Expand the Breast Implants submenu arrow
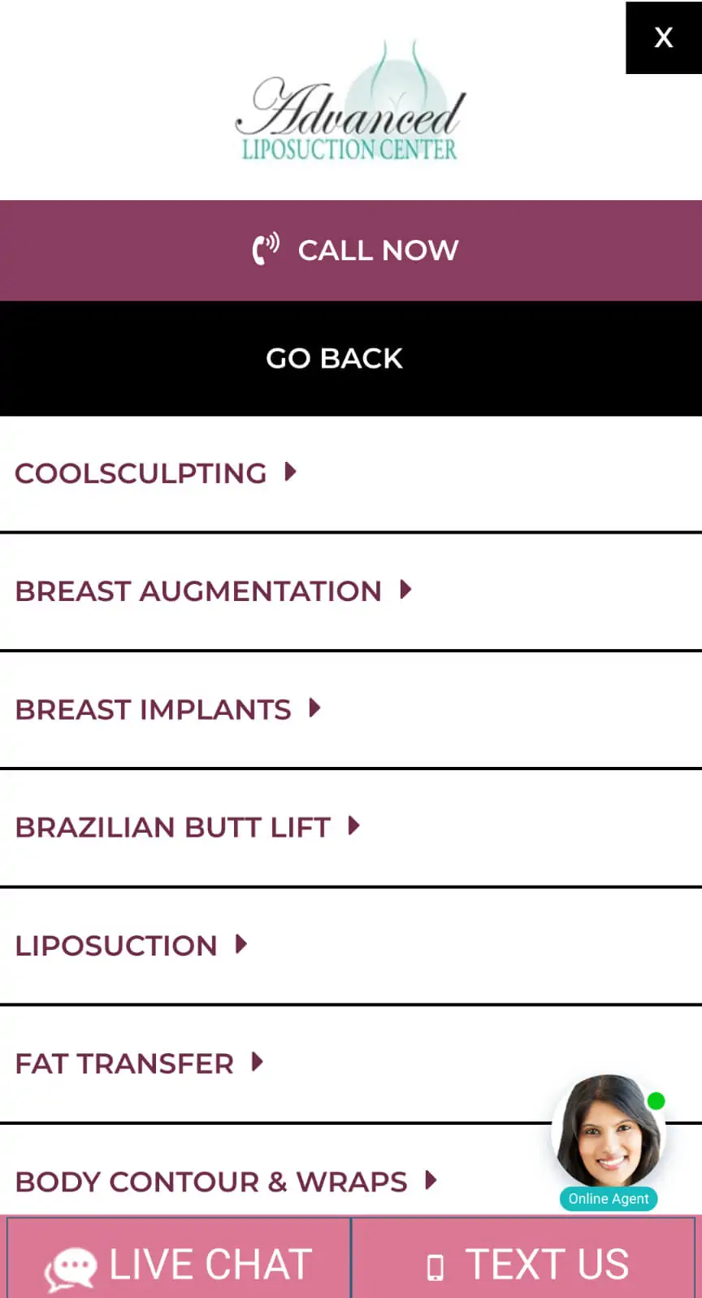Screen dimensions: 702x1298 (x=315, y=708)
